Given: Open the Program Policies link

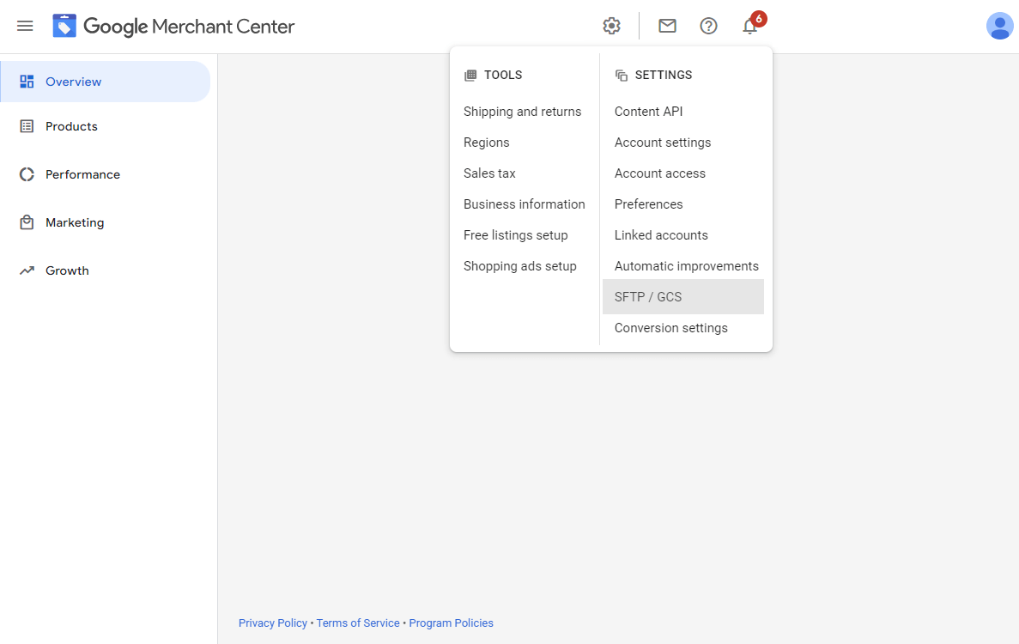Looking at the screenshot, I should tap(451, 623).
